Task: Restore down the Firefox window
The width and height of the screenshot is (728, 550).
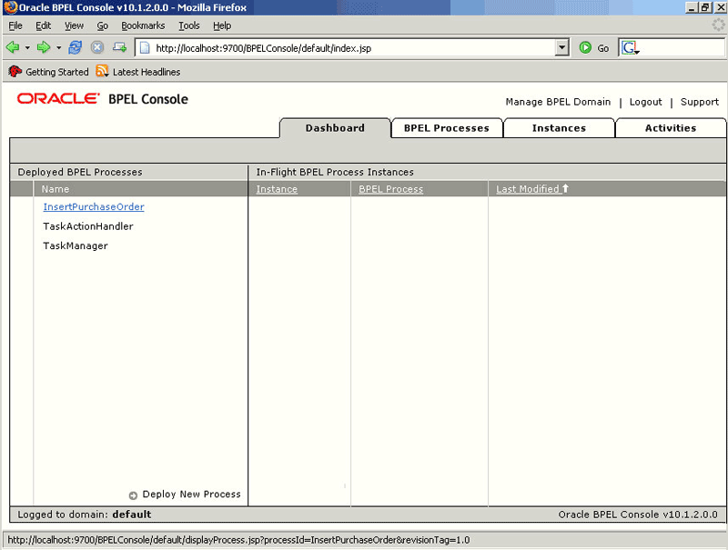Action: (x=706, y=7)
